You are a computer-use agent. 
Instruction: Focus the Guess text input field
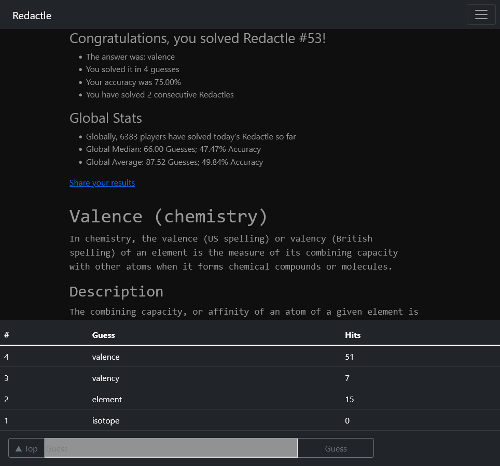click(171, 448)
